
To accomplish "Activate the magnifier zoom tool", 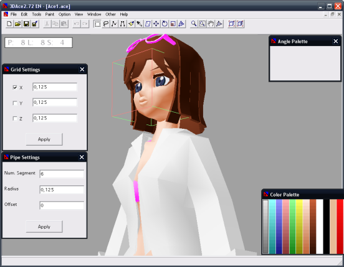I will pyautogui.click(x=194, y=24).
